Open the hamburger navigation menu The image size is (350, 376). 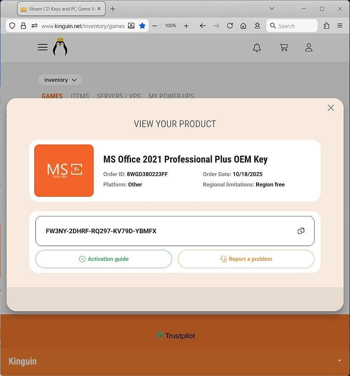tap(43, 47)
